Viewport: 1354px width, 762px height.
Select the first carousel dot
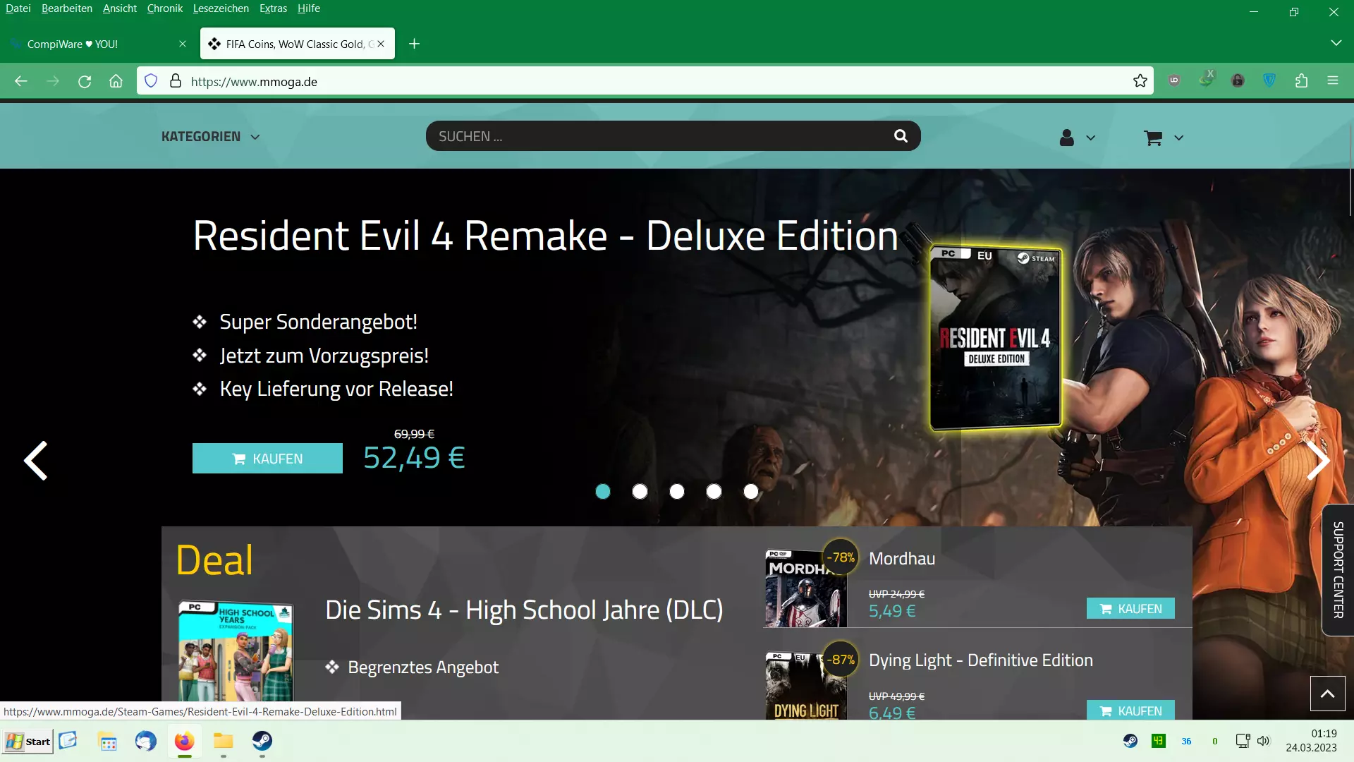(603, 492)
